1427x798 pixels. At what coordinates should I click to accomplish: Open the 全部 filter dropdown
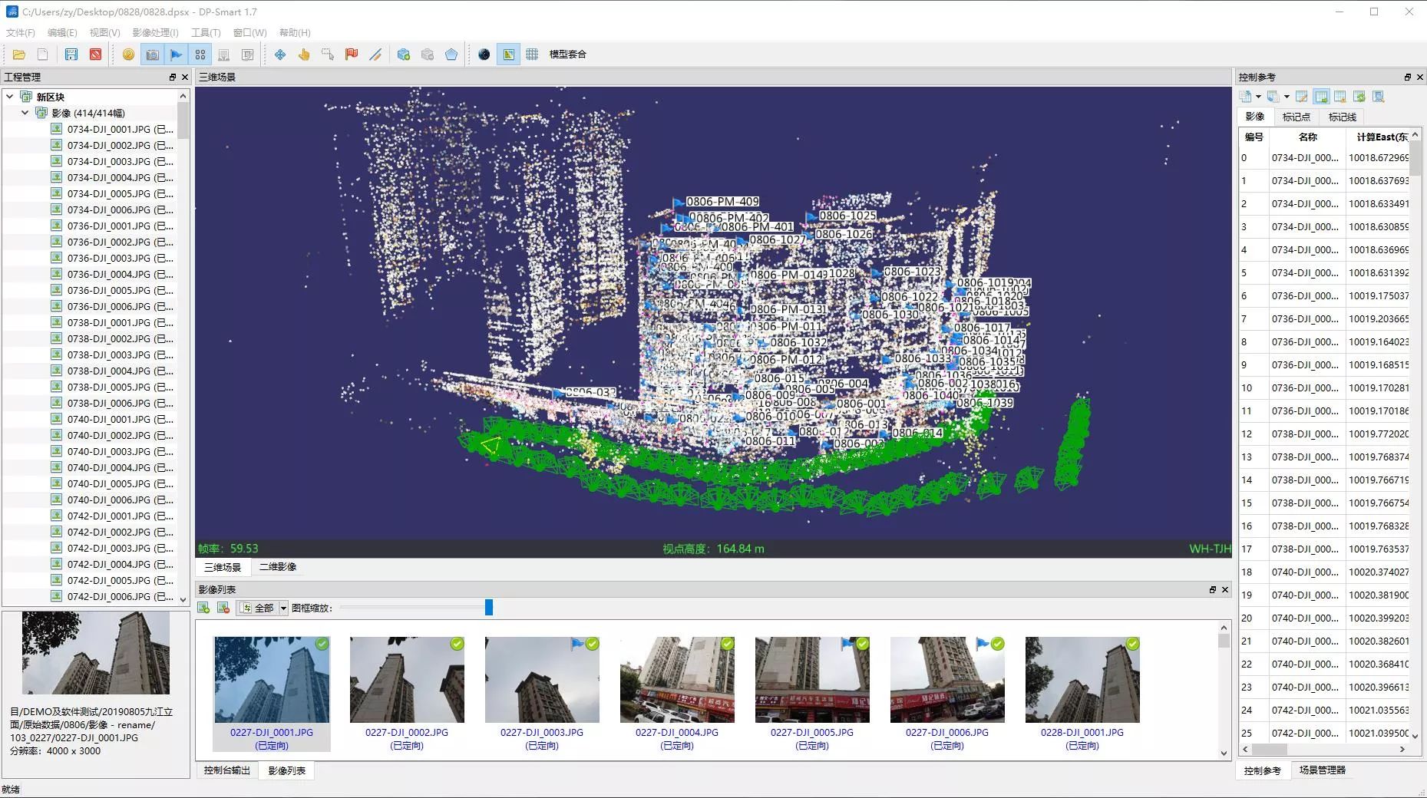283,608
